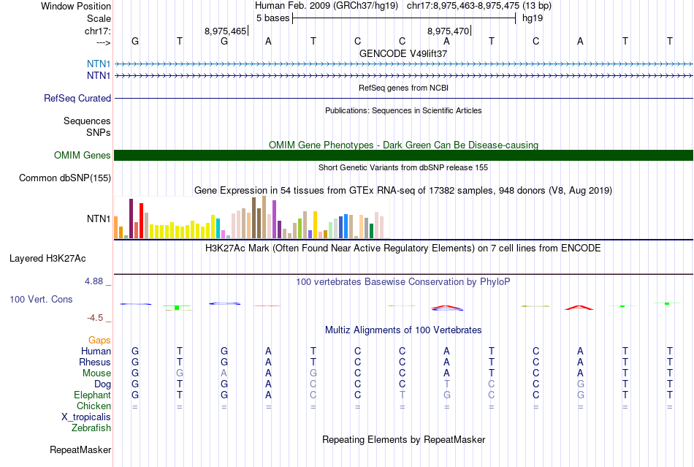Click the RefSeq genes from NCBI title
694x467 pixels.
(403, 88)
